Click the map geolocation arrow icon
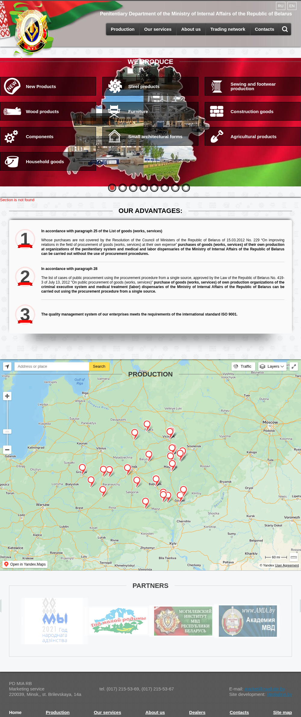 coord(7,366)
